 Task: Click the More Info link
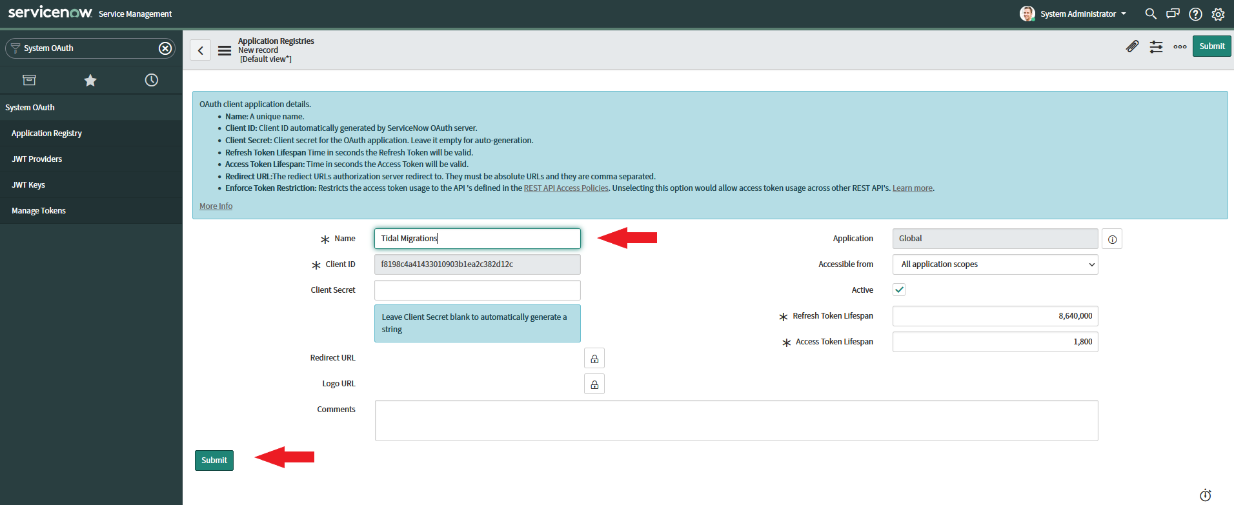[216, 206]
